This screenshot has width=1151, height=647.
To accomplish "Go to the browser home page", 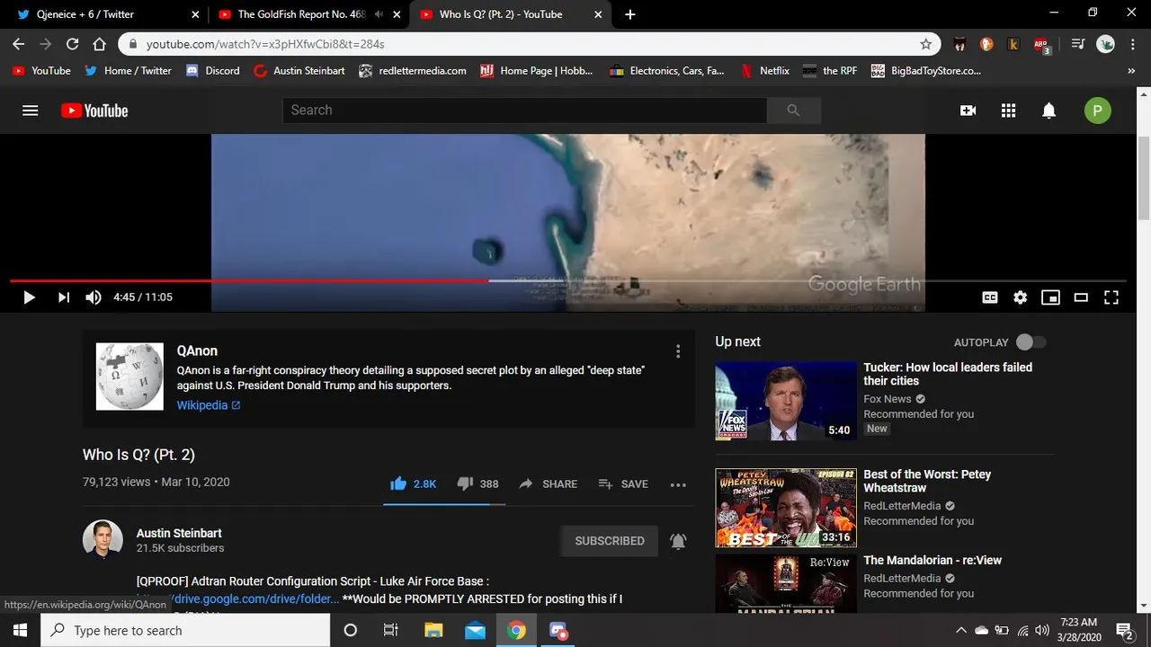I will 100,44.
